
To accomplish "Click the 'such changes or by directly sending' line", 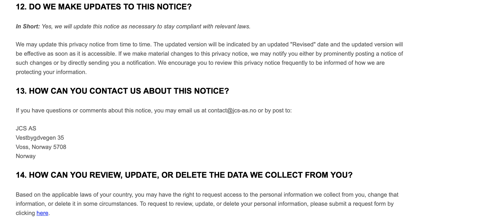I will (x=200, y=63).
